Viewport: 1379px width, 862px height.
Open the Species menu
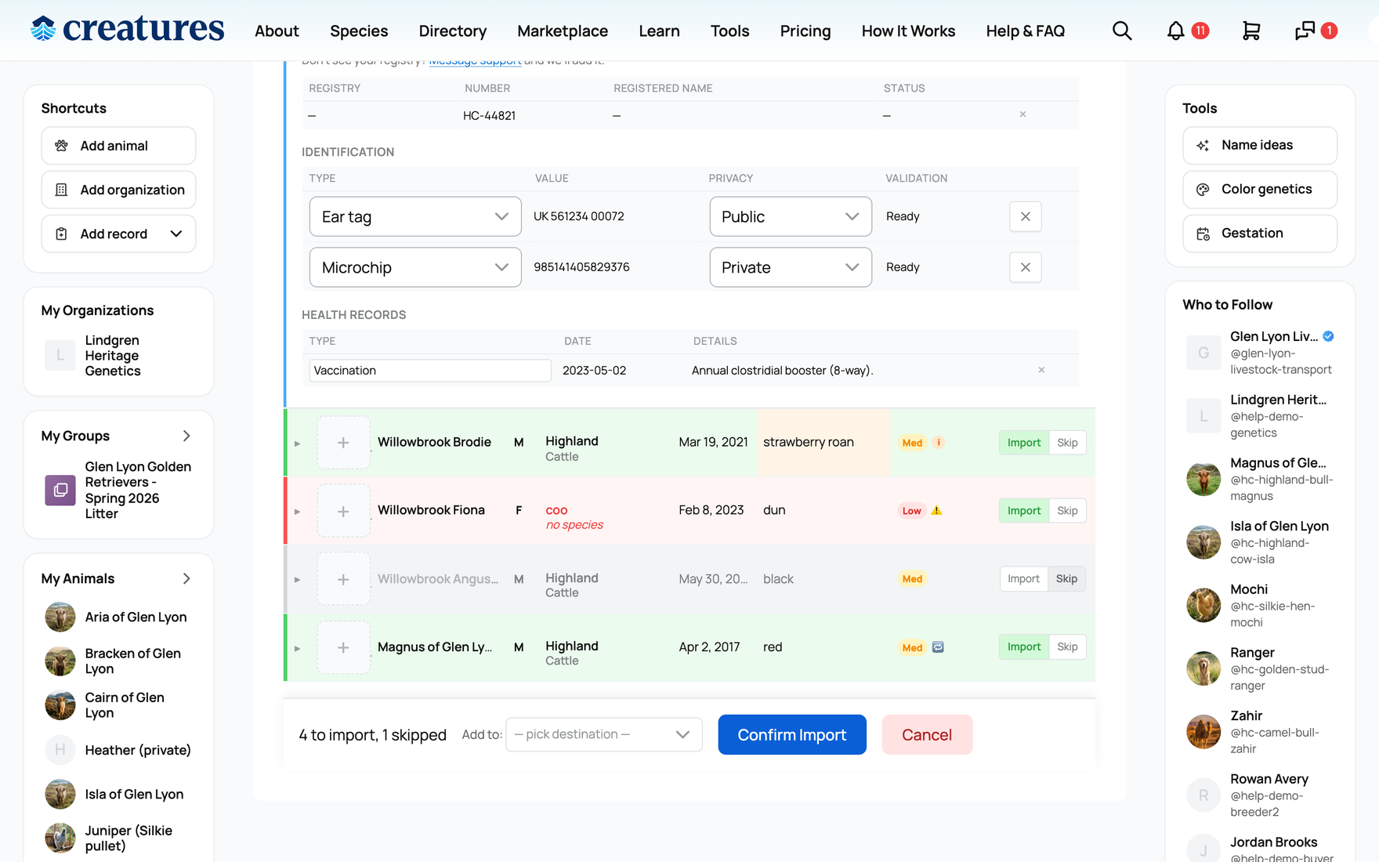coord(359,31)
